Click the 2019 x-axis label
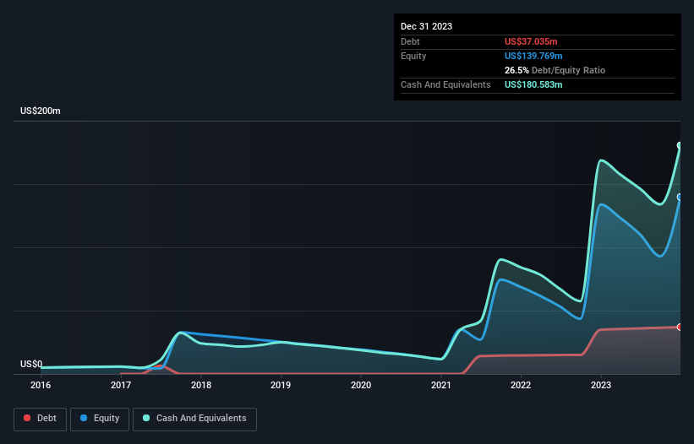This screenshot has width=694, height=444. [x=281, y=385]
